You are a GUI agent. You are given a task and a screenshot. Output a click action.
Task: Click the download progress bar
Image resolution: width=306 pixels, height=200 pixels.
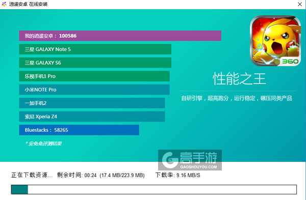(154, 189)
